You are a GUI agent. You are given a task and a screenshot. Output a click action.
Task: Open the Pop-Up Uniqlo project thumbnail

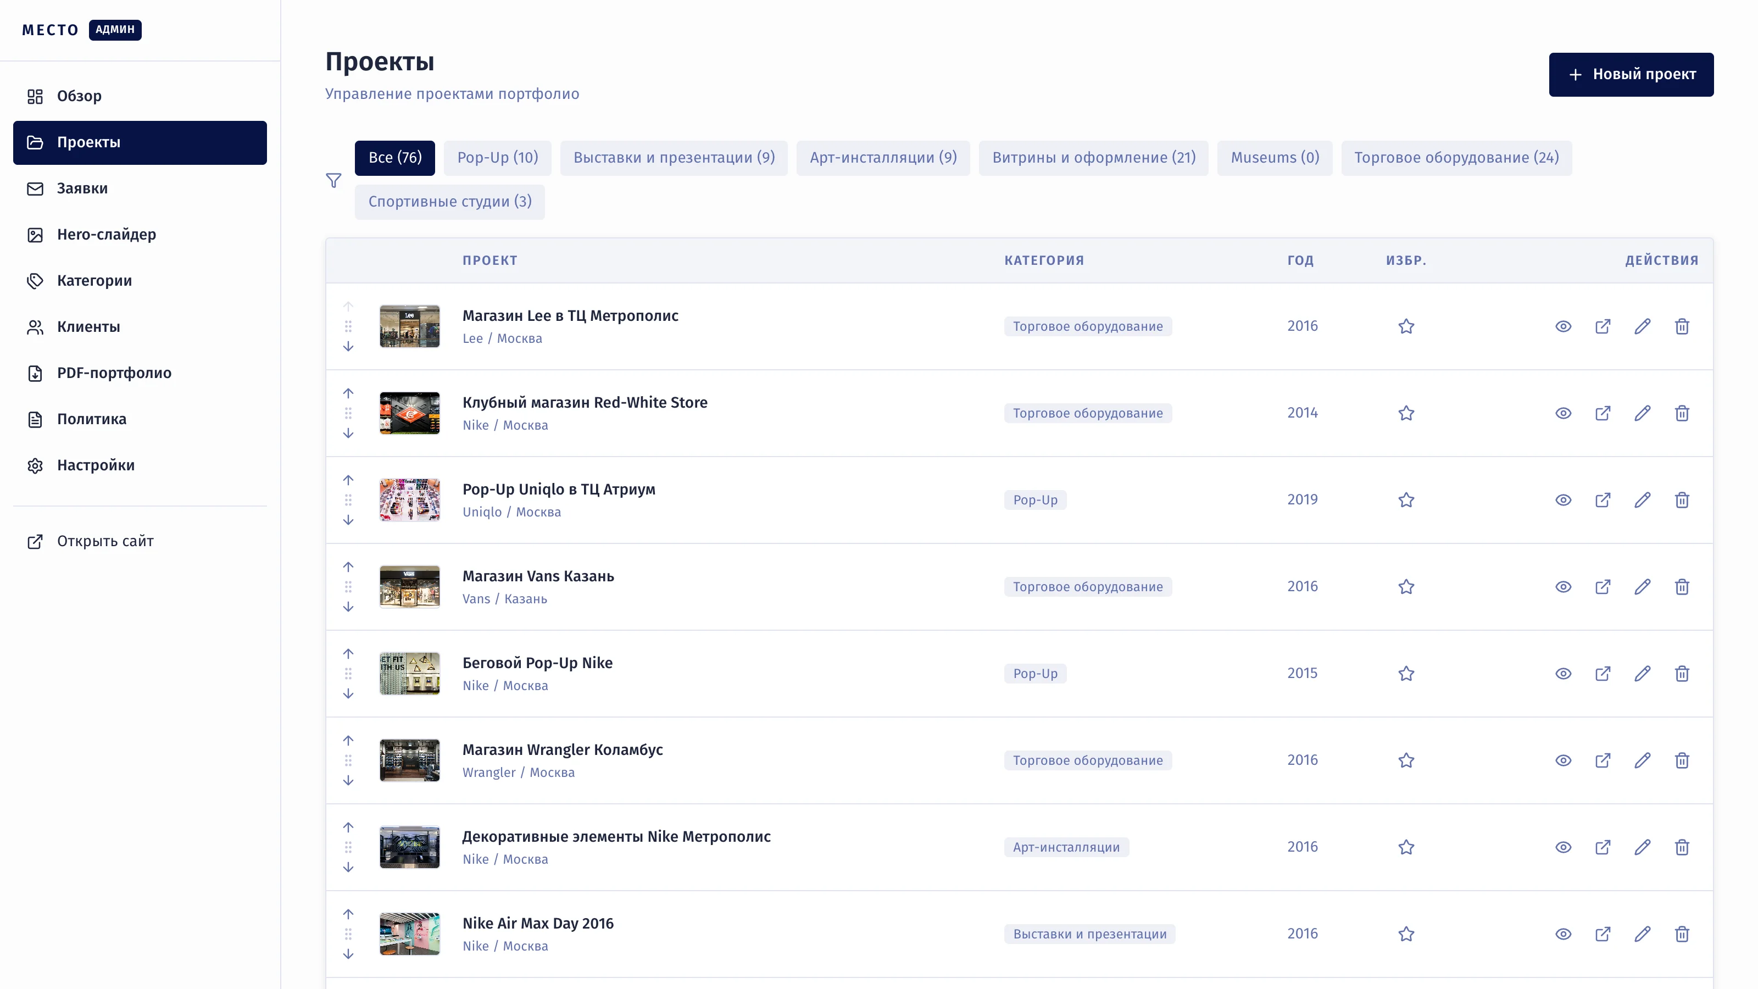[x=409, y=499]
